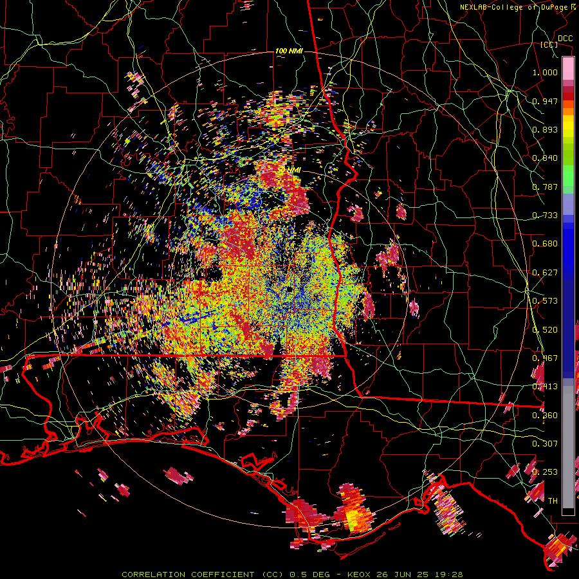Select the 0.627 scale value
The height and width of the screenshot is (579, 579).
coord(545,273)
